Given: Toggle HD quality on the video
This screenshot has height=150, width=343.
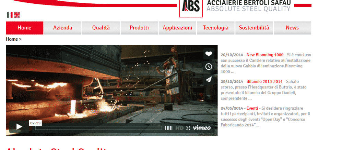Looking at the screenshot, I should tap(179, 128).
